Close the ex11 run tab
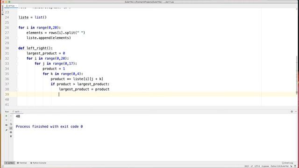The height and width of the screenshot is (168, 299). [x=21, y=112]
